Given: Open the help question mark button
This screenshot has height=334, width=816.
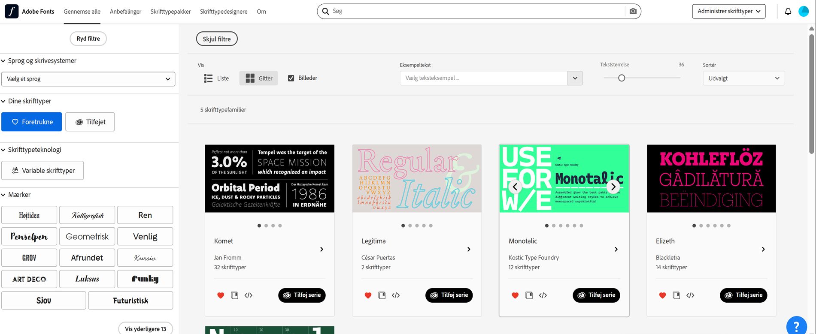Looking at the screenshot, I should pos(797,326).
